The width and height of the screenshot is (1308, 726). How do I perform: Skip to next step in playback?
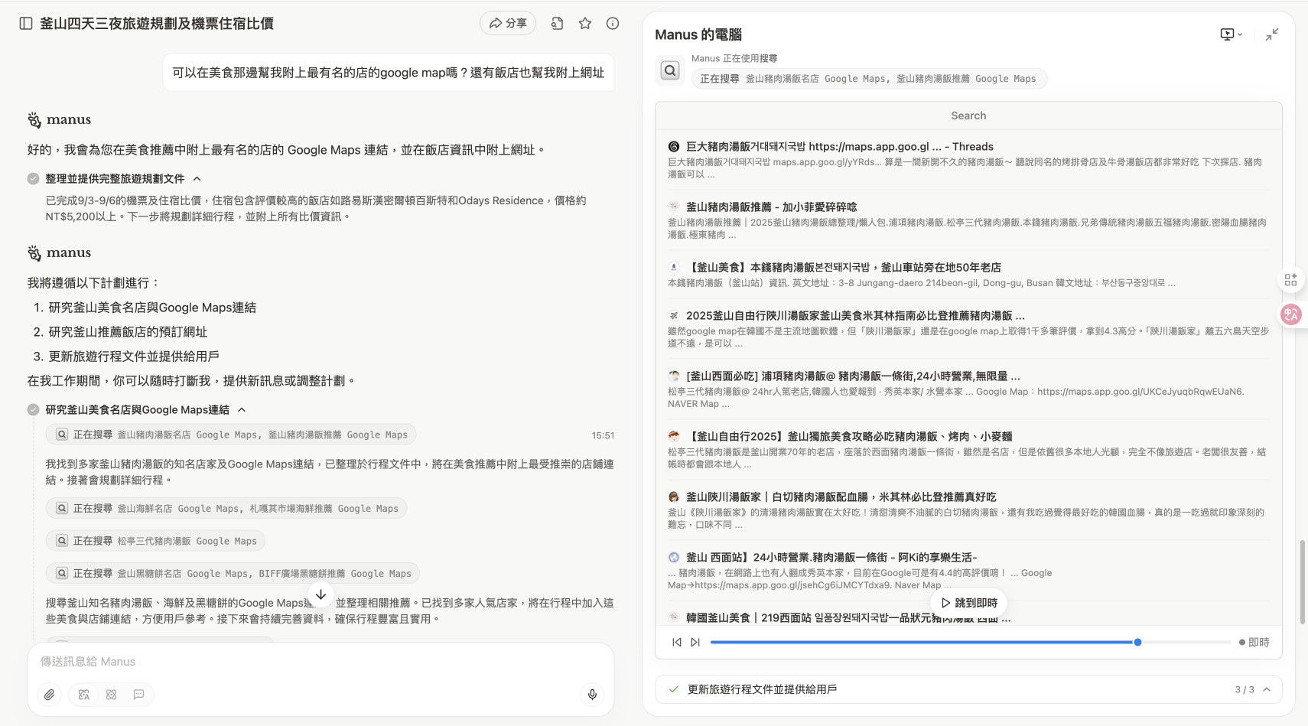click(x=695, y=643)
